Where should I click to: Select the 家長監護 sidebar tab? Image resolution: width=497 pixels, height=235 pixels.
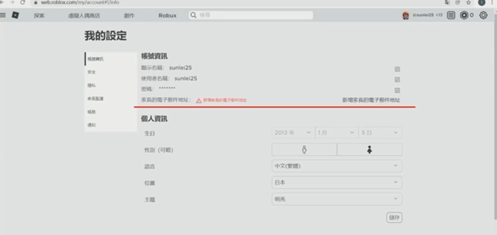[x=111, y=99]
